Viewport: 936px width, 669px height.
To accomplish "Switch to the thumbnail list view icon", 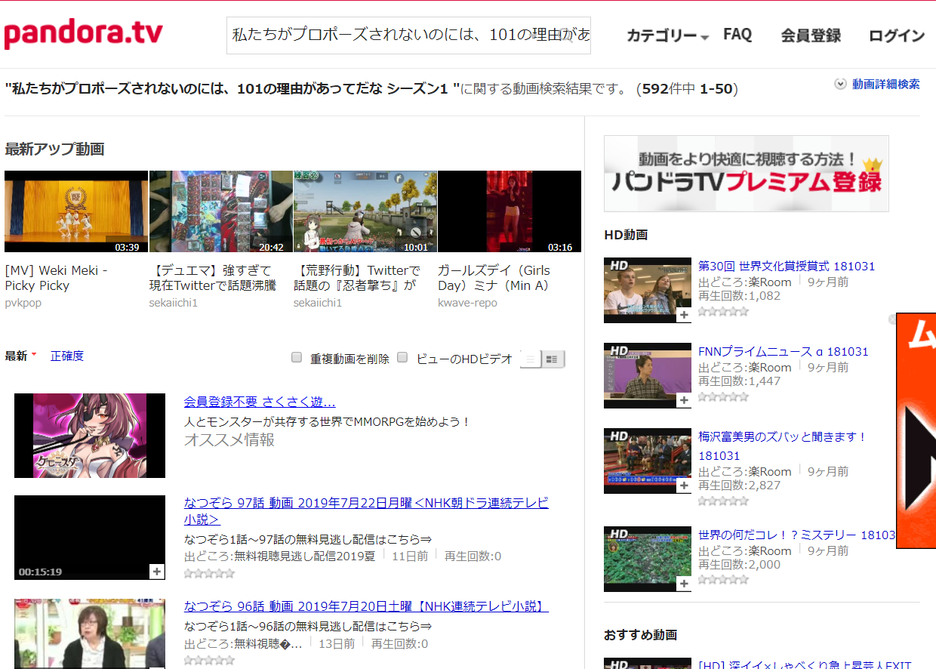I will click(553, 359).
